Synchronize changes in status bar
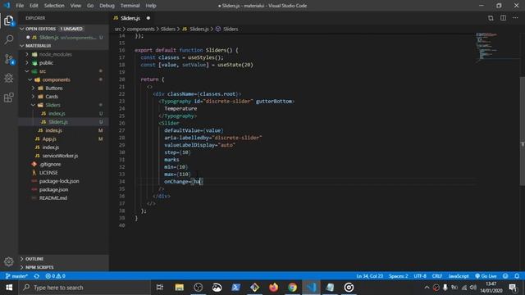The height and width of the screenshot is (295, 525). 36,276
